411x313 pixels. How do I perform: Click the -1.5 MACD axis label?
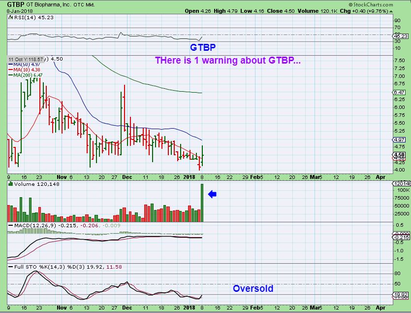399,259
